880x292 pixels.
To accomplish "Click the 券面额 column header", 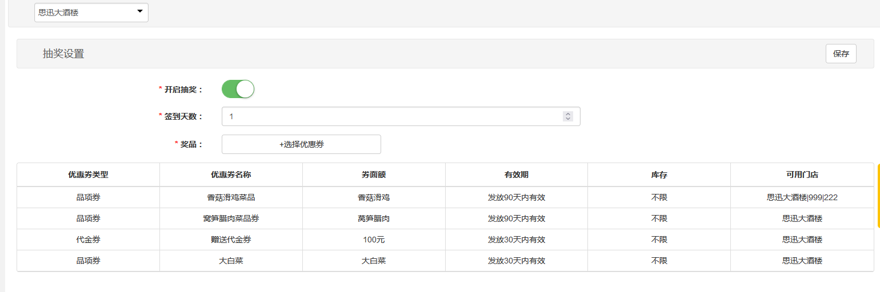I will [374, 175].
